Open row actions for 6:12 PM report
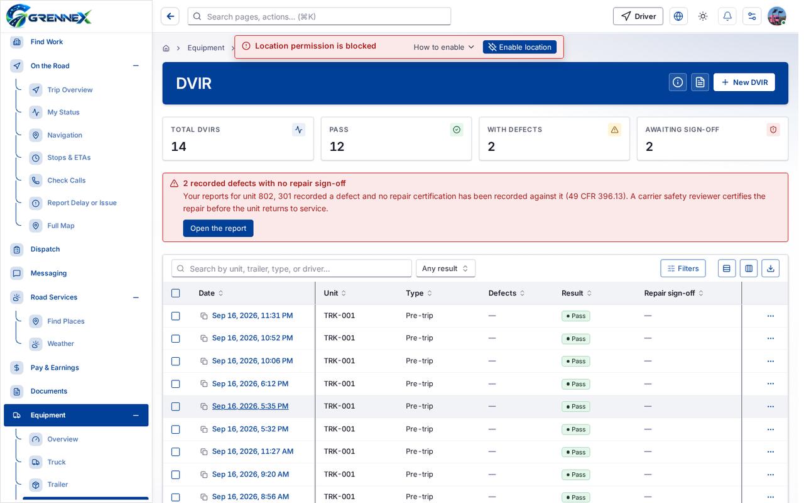 [771, 384]
